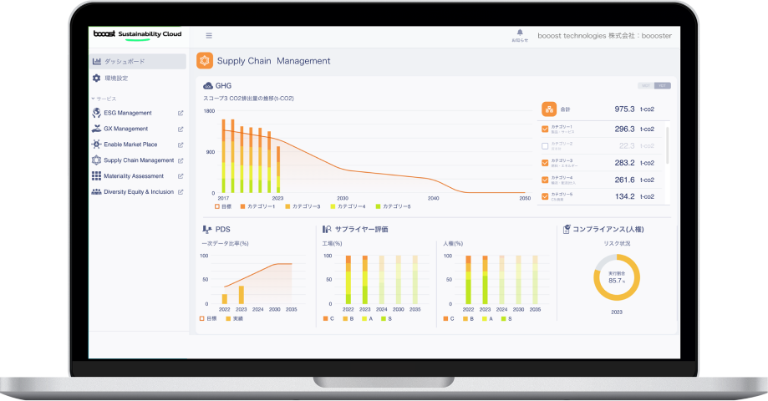Select Enable Market Place in sidebar
Image resolution: width=768 pixels, height=401 pixels.
130,145
